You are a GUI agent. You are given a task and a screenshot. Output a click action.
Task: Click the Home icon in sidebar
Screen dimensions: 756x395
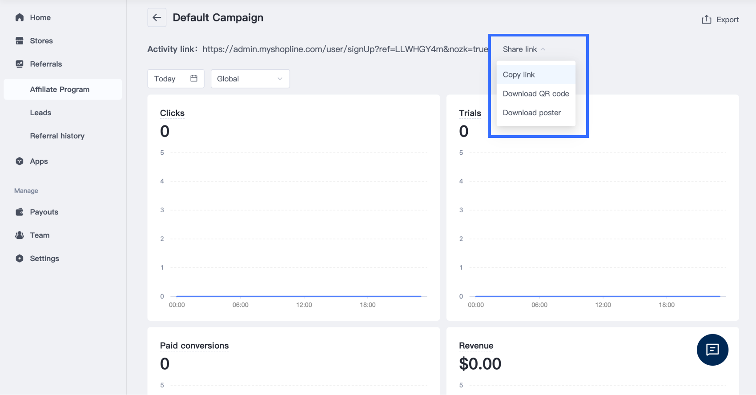click(20, 17)
